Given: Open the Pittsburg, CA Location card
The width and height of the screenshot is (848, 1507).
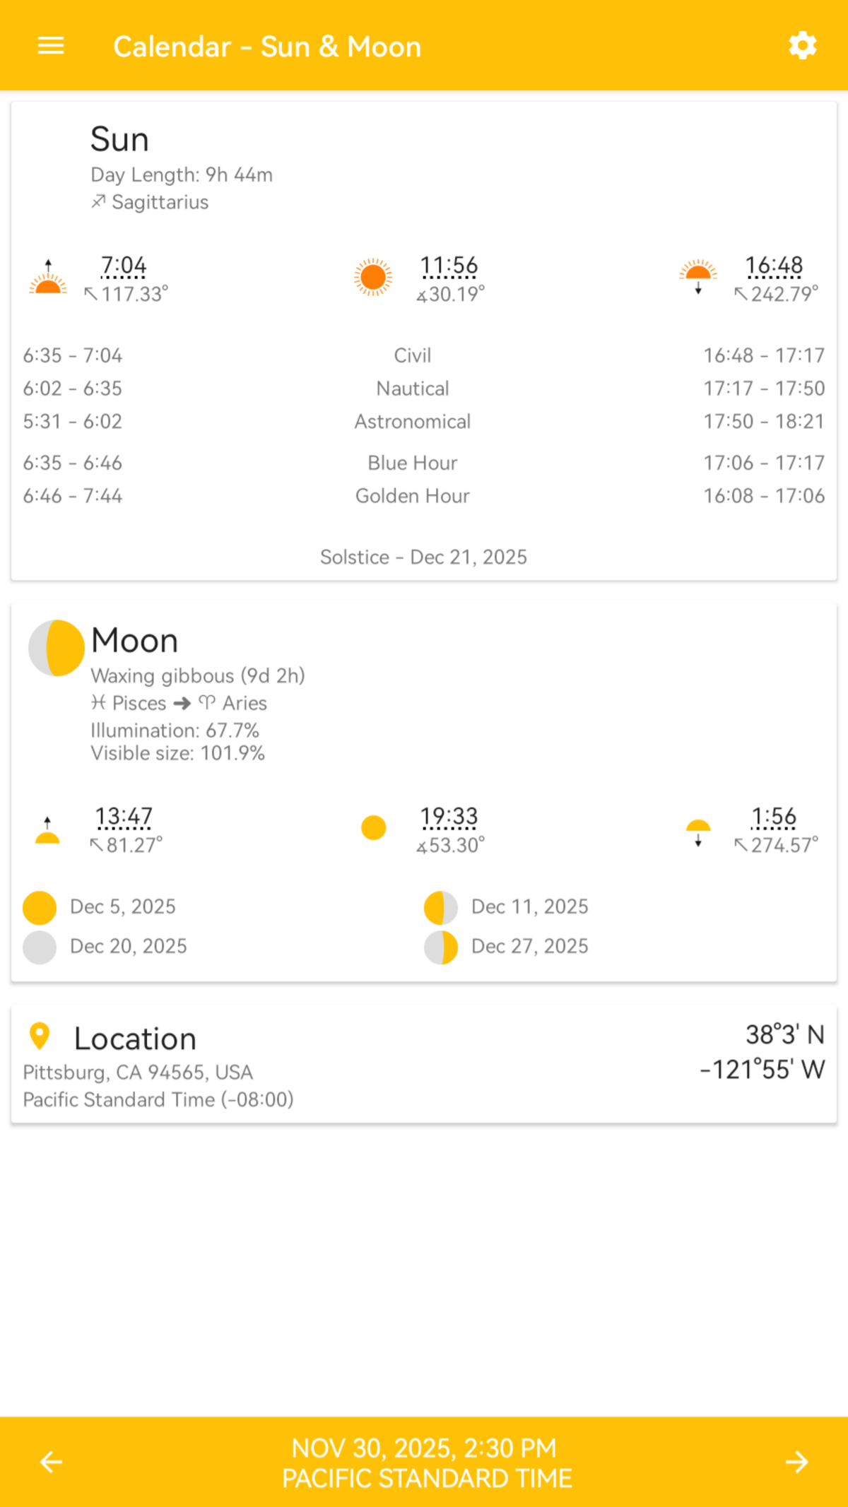Looking at the screenshot, I should coord(424,1064).
